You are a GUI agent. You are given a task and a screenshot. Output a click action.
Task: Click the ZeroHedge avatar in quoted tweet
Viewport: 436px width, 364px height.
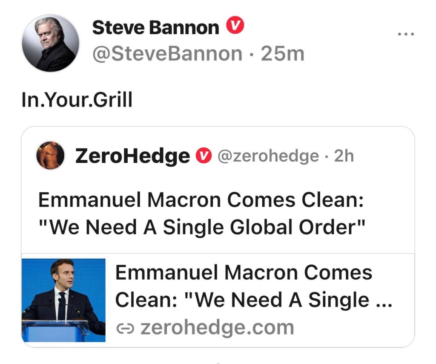(50, 156)
